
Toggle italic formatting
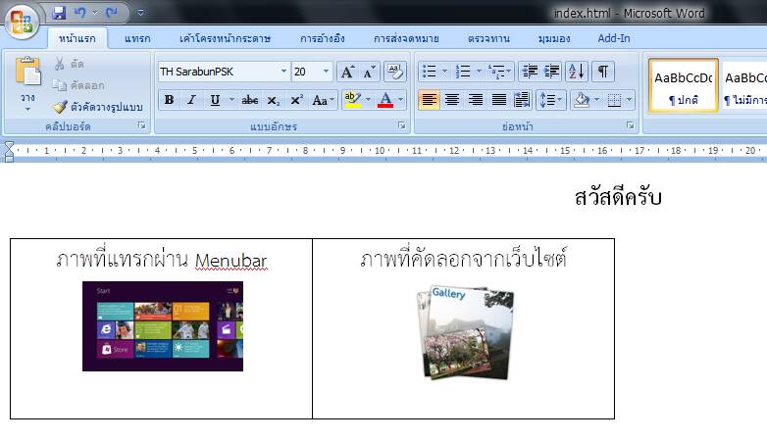pos(191,100)
